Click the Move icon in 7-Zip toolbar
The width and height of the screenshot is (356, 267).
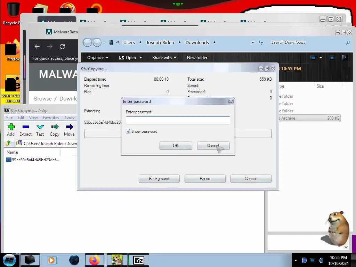tap(69, 130)
